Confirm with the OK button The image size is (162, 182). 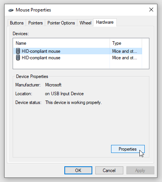(x=78, y=170)
